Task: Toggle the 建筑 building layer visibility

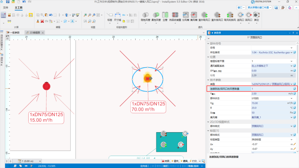Action: pos(175,161)
